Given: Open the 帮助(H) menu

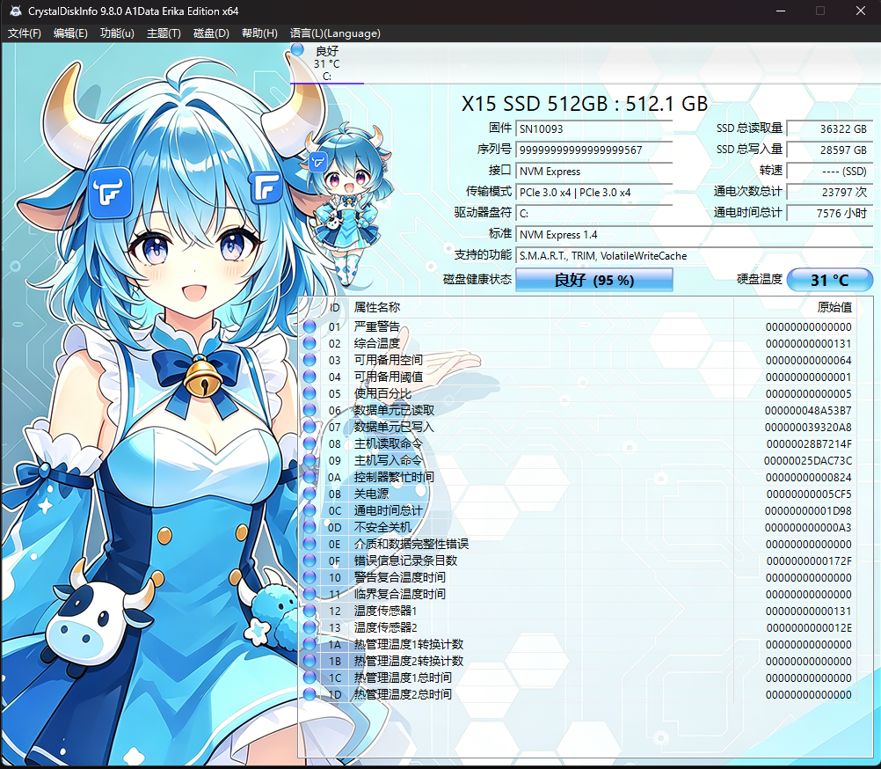Looking at the screenshot, I should point(259,33).
